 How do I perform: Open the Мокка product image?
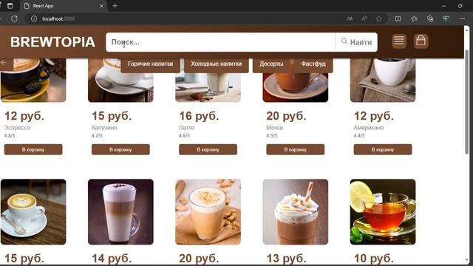(296, 87)
